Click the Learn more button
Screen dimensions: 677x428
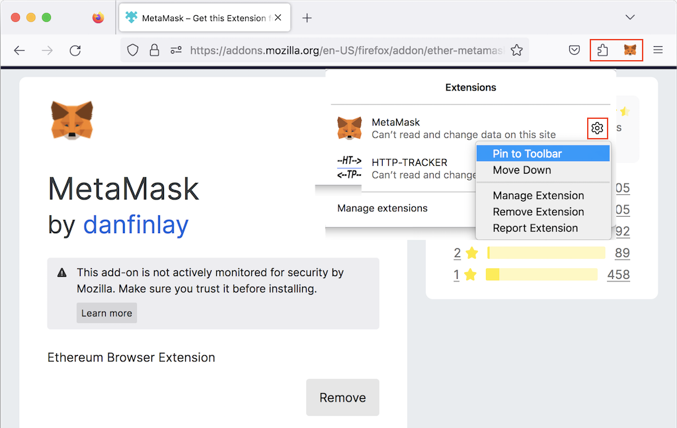[106, 312]
